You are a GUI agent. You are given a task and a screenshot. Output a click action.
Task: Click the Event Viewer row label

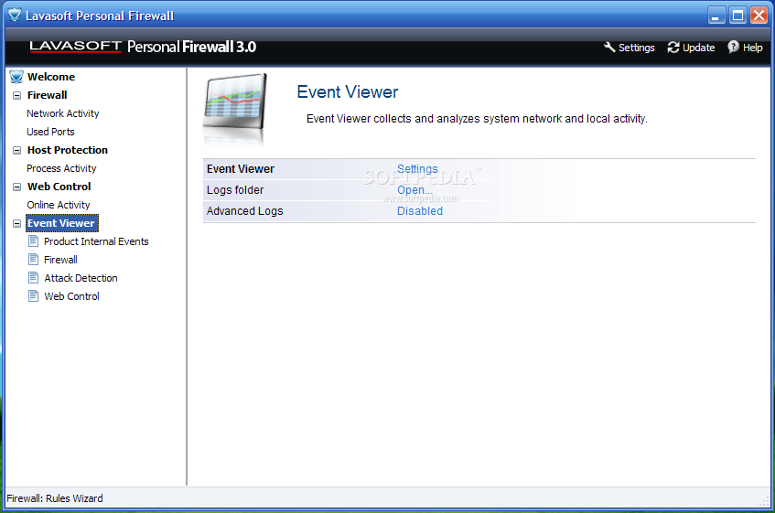[241, 169]
